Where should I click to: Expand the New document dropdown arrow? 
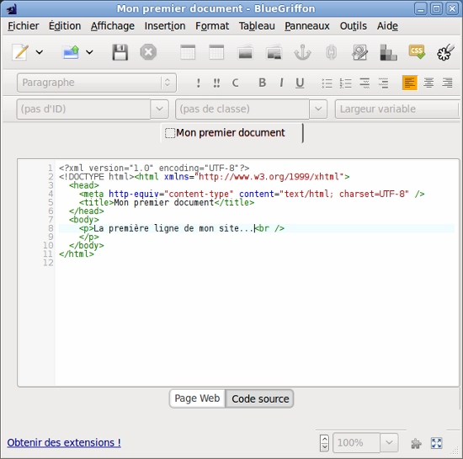click(40, 52)
